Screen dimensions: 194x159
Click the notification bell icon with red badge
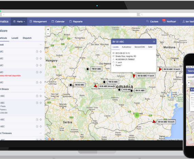coord(164,21)
